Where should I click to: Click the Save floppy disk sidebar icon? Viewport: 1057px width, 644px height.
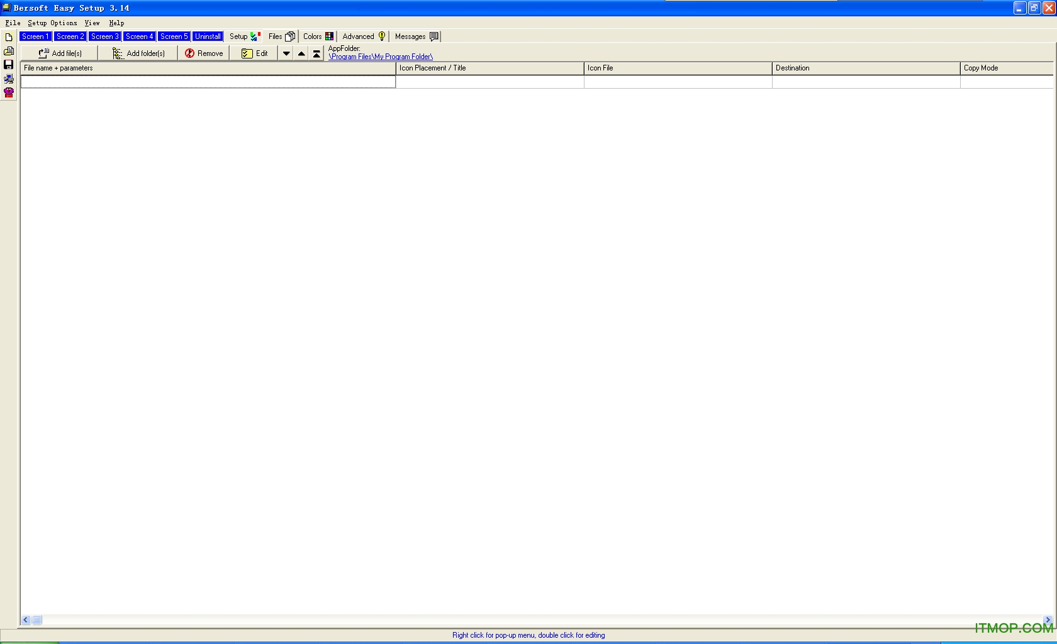coord(9,64)
